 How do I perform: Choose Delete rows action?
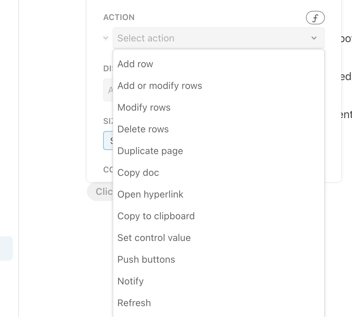[x=143, y=129]
